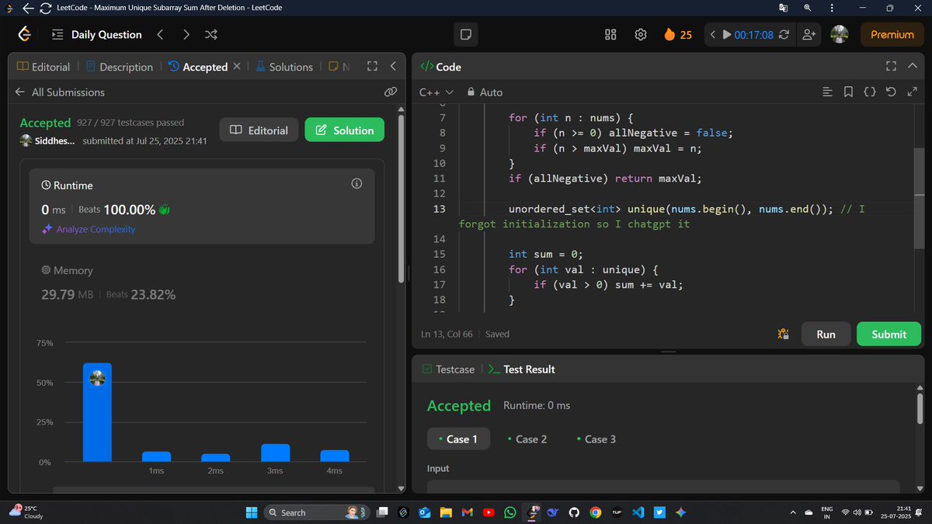This screenshot has width=932, height=524.
Task: Click the debugger bug icon
Action: [784, 334]
